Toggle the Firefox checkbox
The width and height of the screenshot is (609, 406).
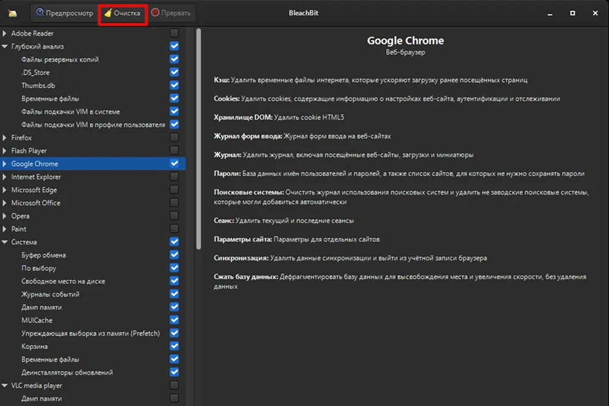[x=174, y=138]
